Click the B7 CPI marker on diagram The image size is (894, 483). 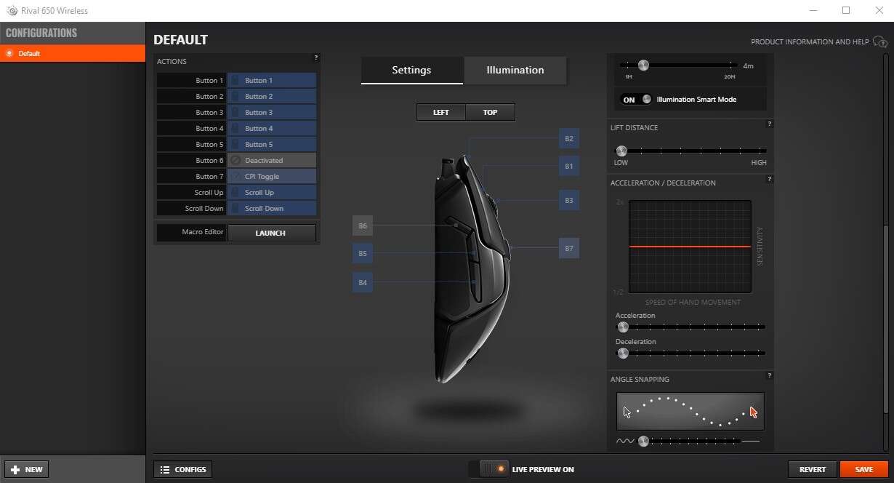click(569, 249)
